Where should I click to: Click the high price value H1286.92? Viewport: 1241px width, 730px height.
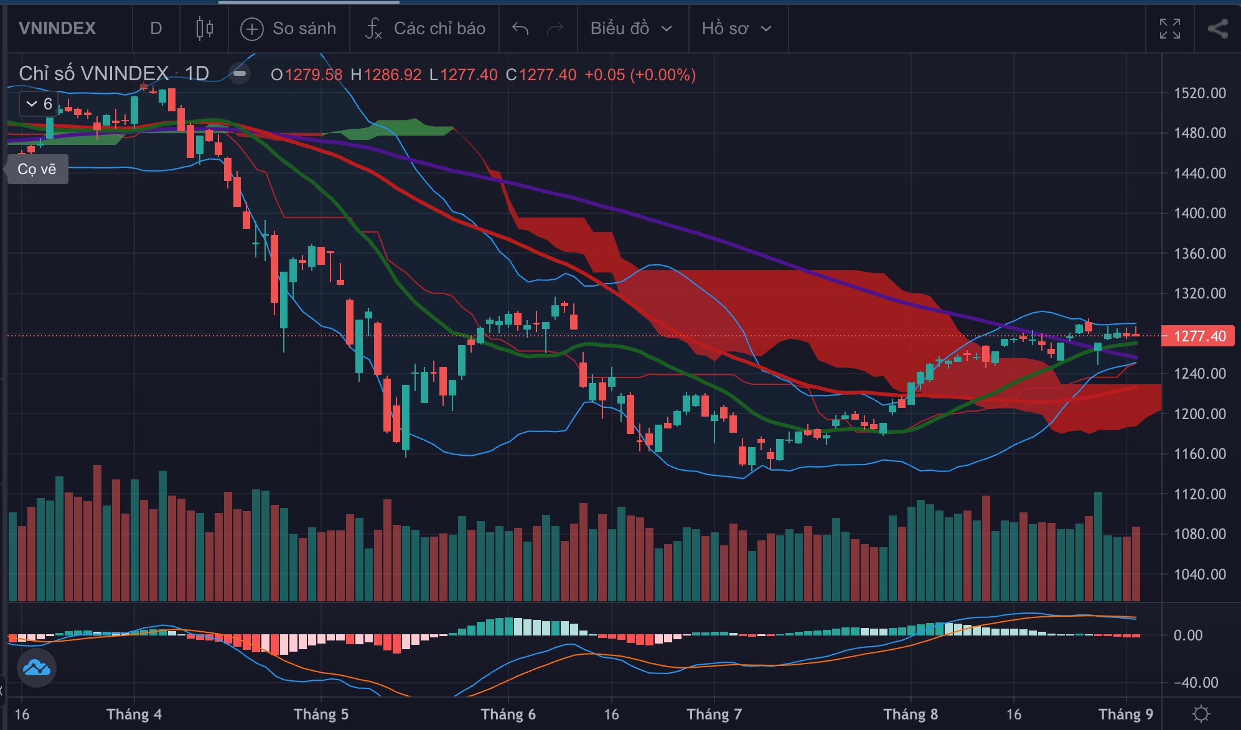tap(386, 75)
